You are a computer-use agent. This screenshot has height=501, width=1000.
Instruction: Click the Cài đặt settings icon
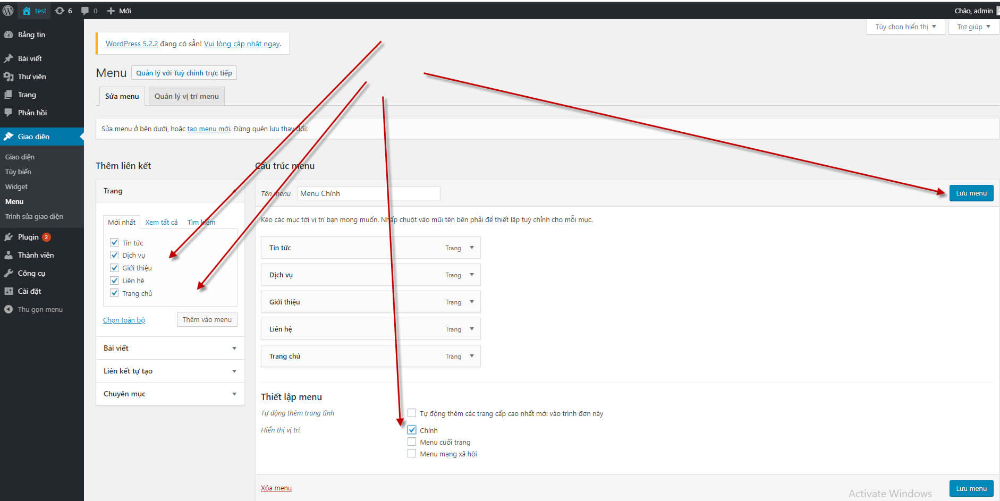9,291
